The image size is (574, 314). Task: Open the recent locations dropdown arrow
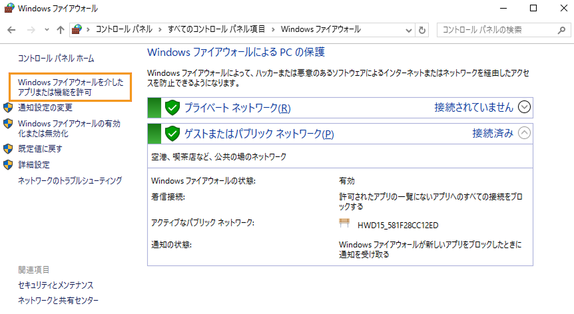[x=47, y=30]
